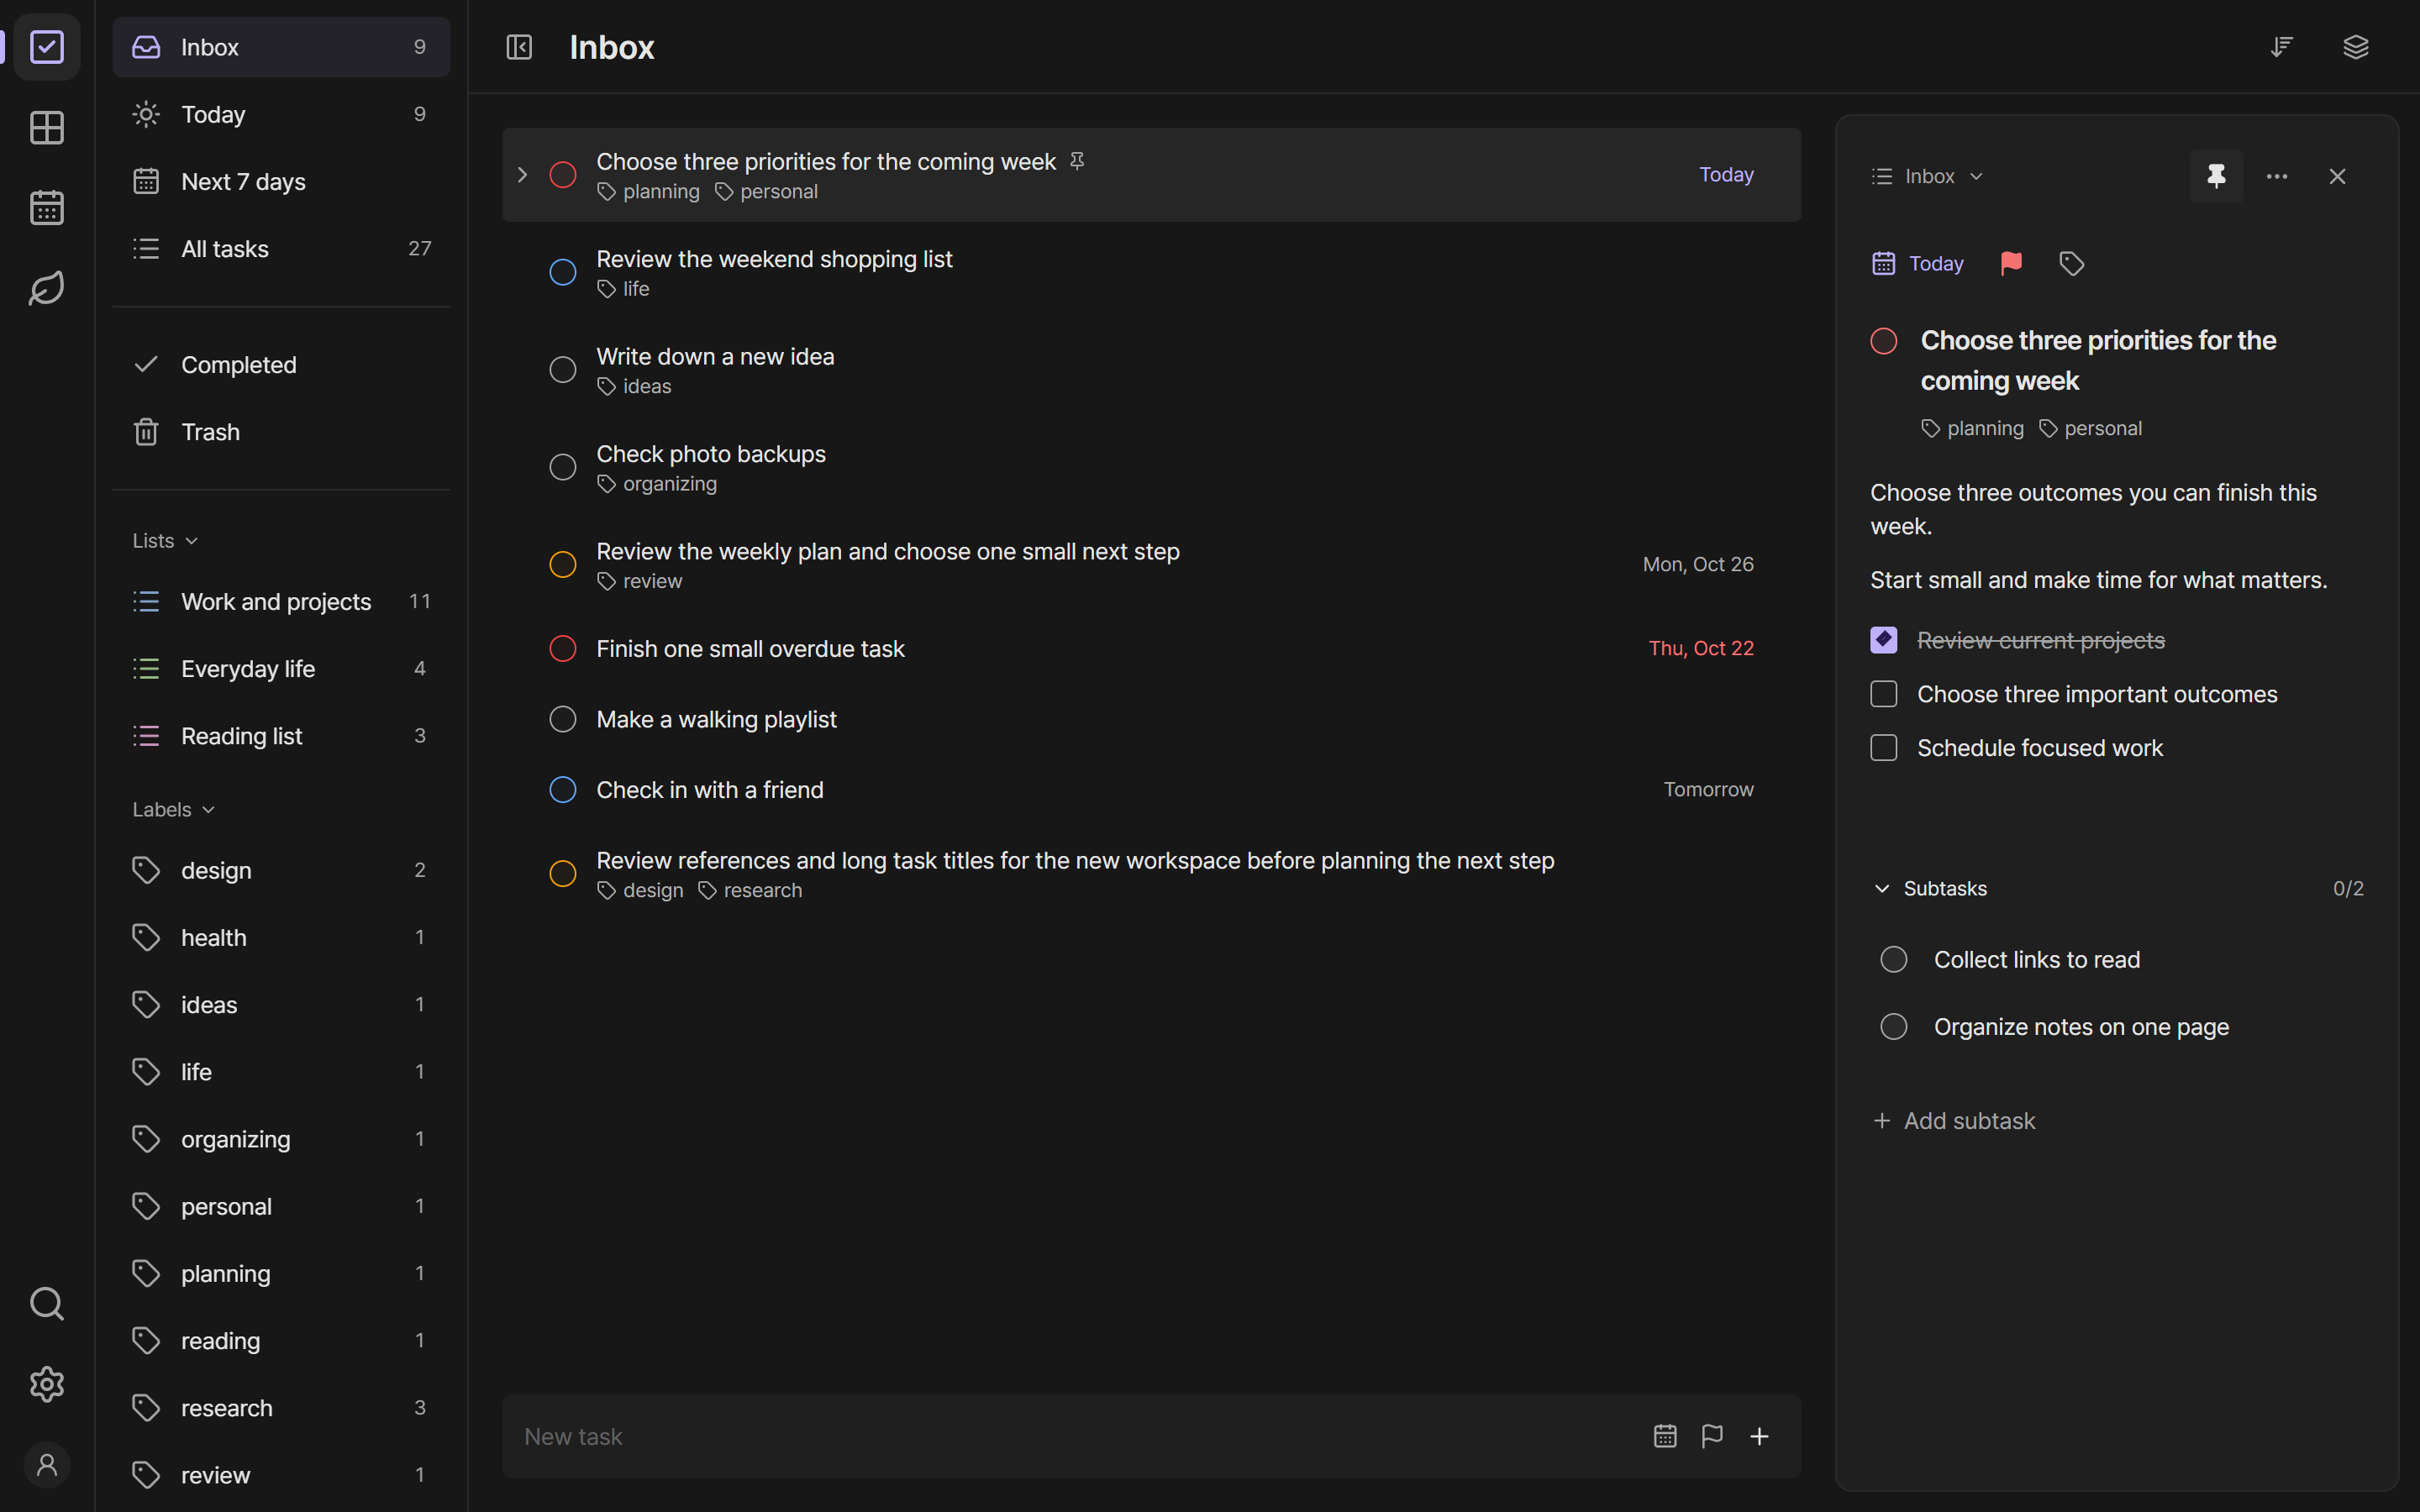2420x1512 pixels.
Task: Open the research label in the sidebar
Action: pos(281,1407)
